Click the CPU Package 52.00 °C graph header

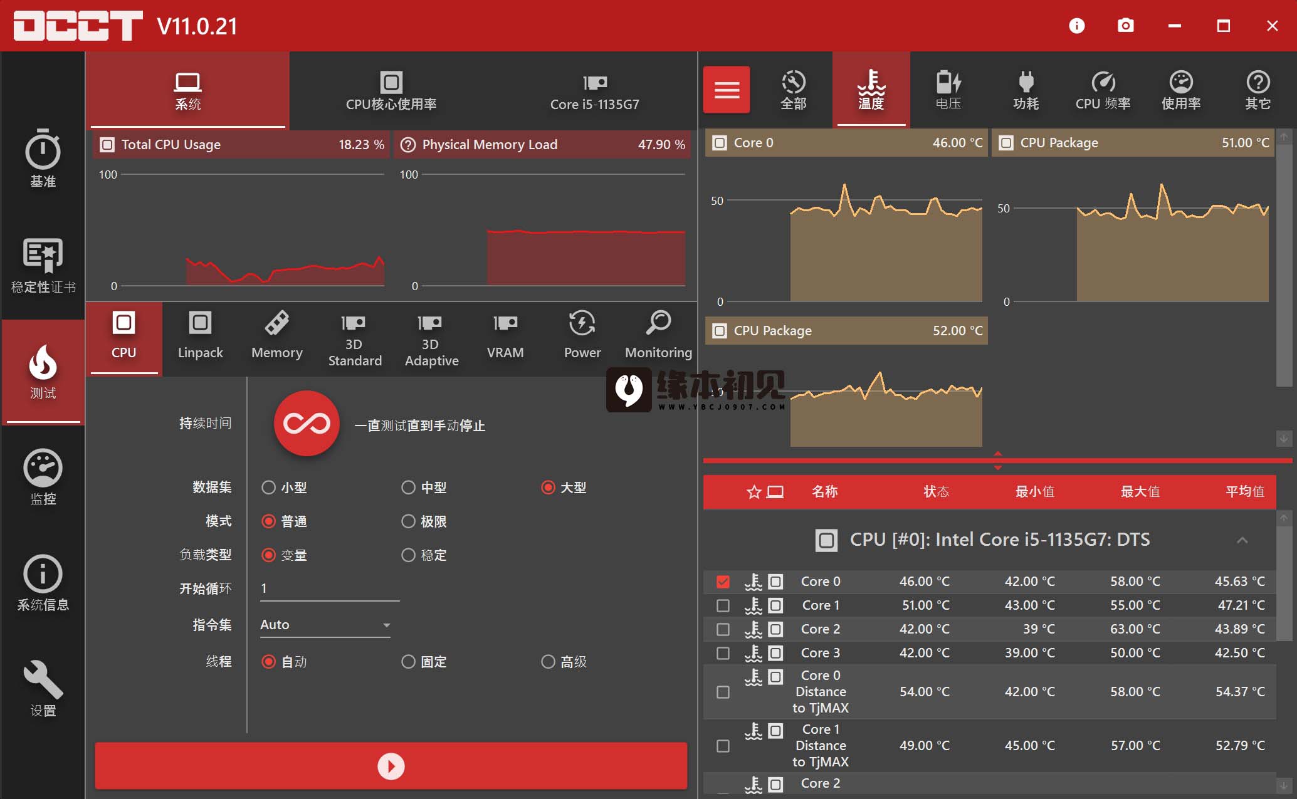[846, 331]
